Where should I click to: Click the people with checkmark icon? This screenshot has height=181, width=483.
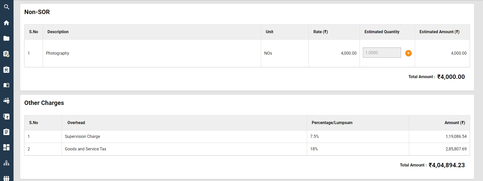(7, 101)
